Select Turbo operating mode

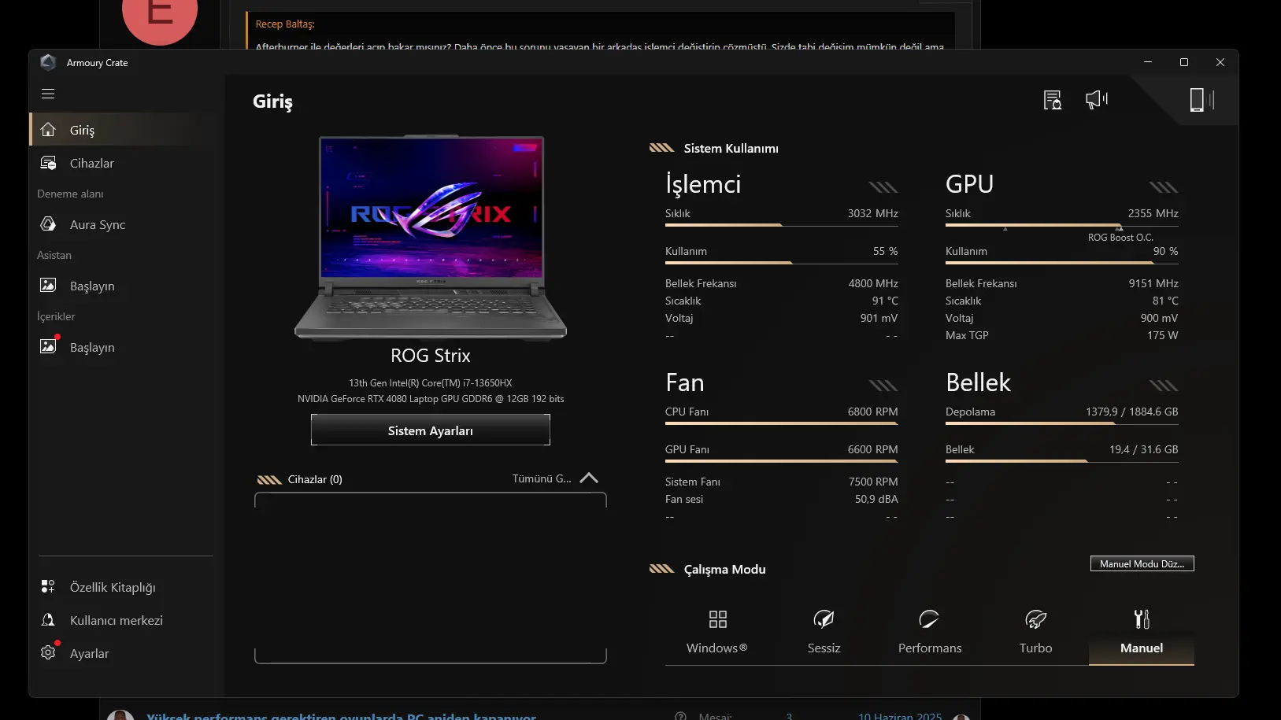click(x=1035, y=632)
